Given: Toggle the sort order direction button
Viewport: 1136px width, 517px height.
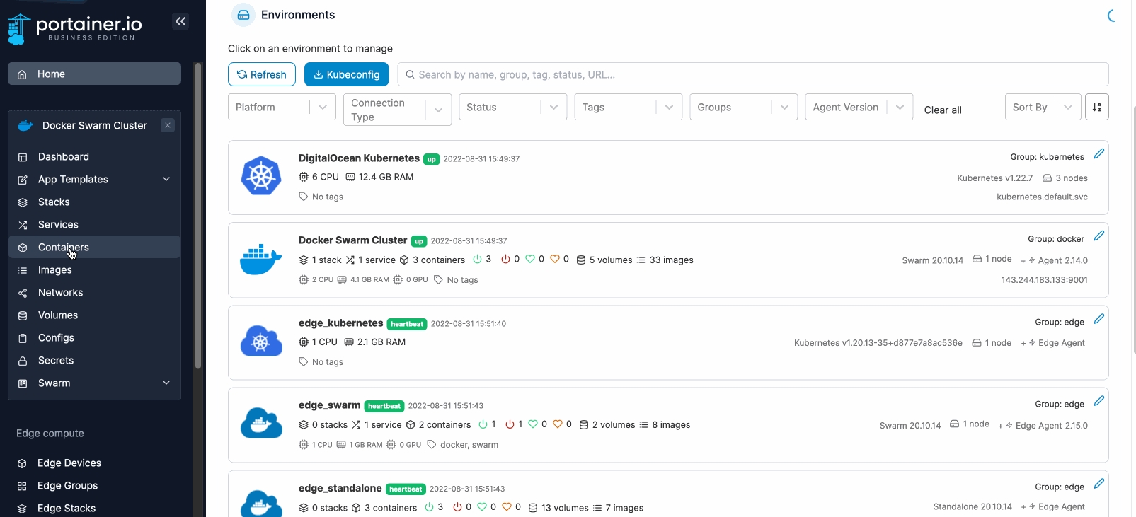Looking at the screenshot, I should click(x=1096, y=107).
